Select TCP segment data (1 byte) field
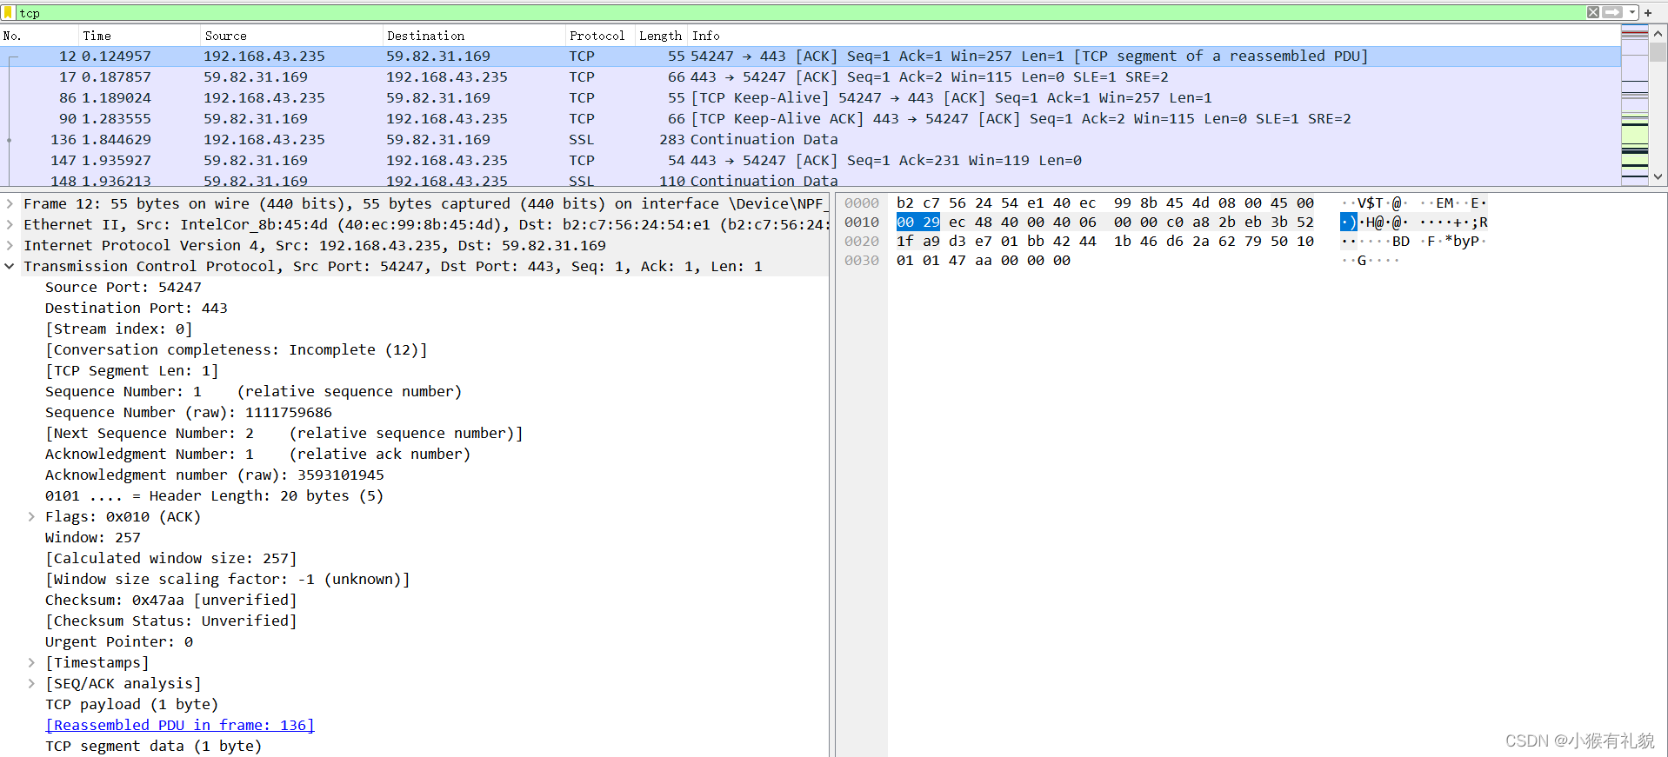Viewport: 1668px width, 757px height. 154,746
